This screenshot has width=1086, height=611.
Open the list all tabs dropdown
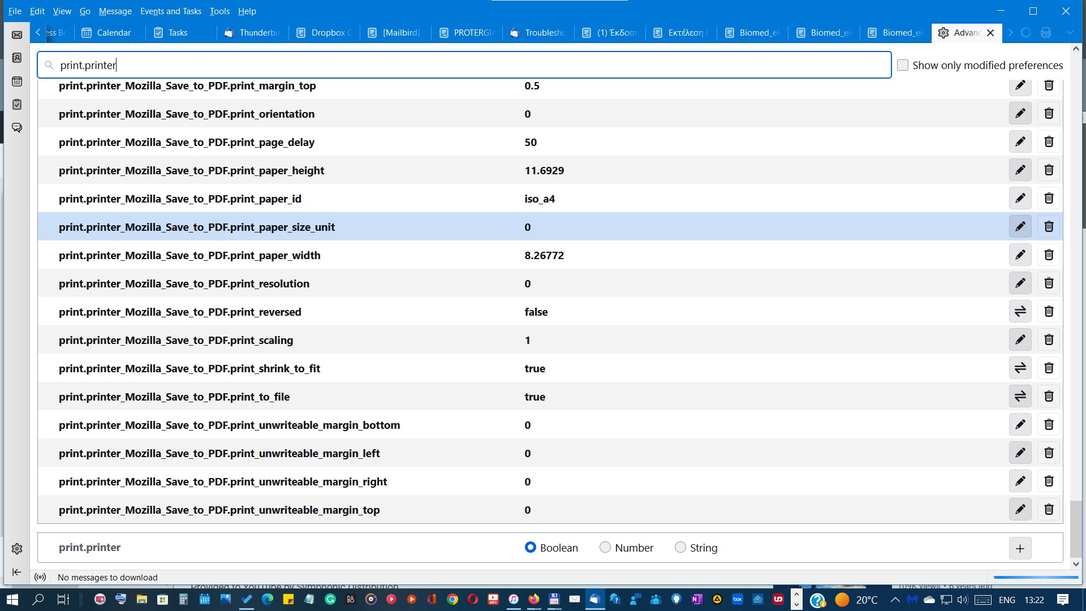[1070, 33]
